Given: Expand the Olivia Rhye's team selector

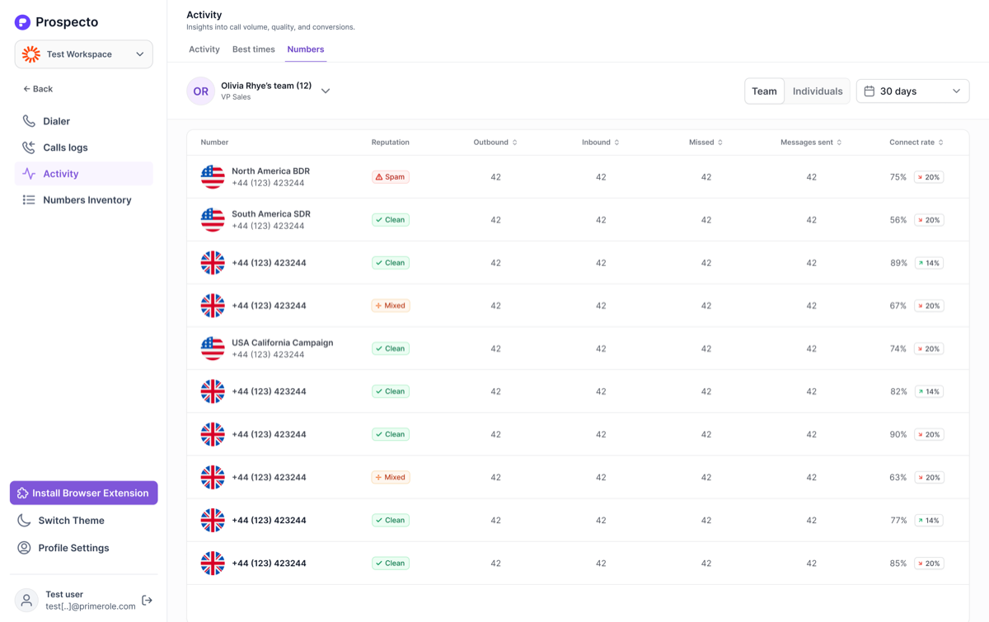Looking at the screenshot, I should pyautogui.click(x=326, y=91).
